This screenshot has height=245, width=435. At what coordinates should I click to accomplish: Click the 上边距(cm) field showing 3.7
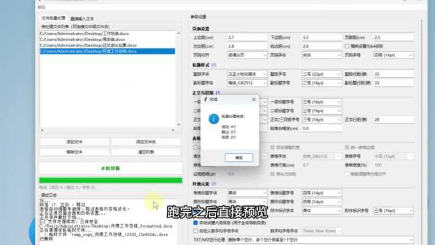point(247,38)
